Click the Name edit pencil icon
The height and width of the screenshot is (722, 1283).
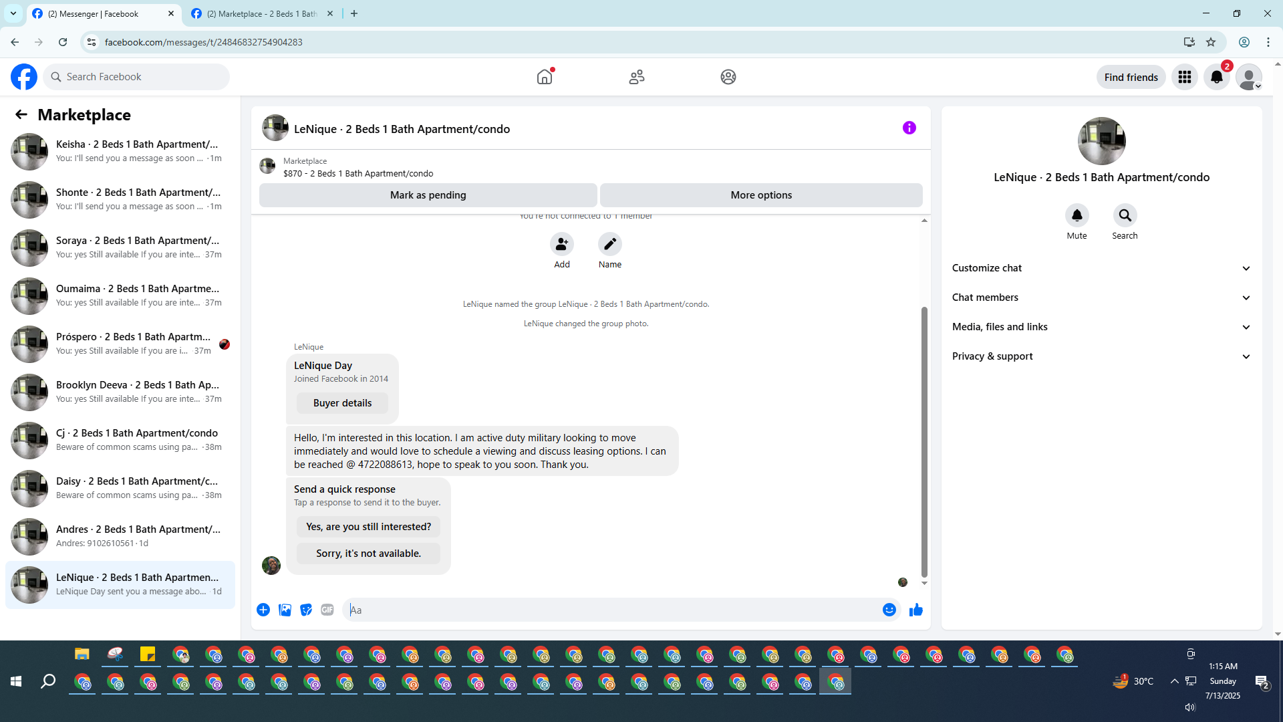[609, 244]
